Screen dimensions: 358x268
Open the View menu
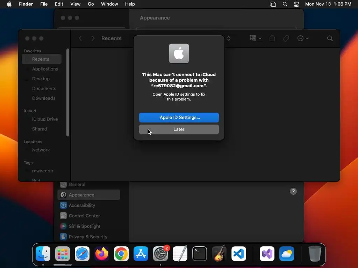pyautogui.click(x=76, y=4)
